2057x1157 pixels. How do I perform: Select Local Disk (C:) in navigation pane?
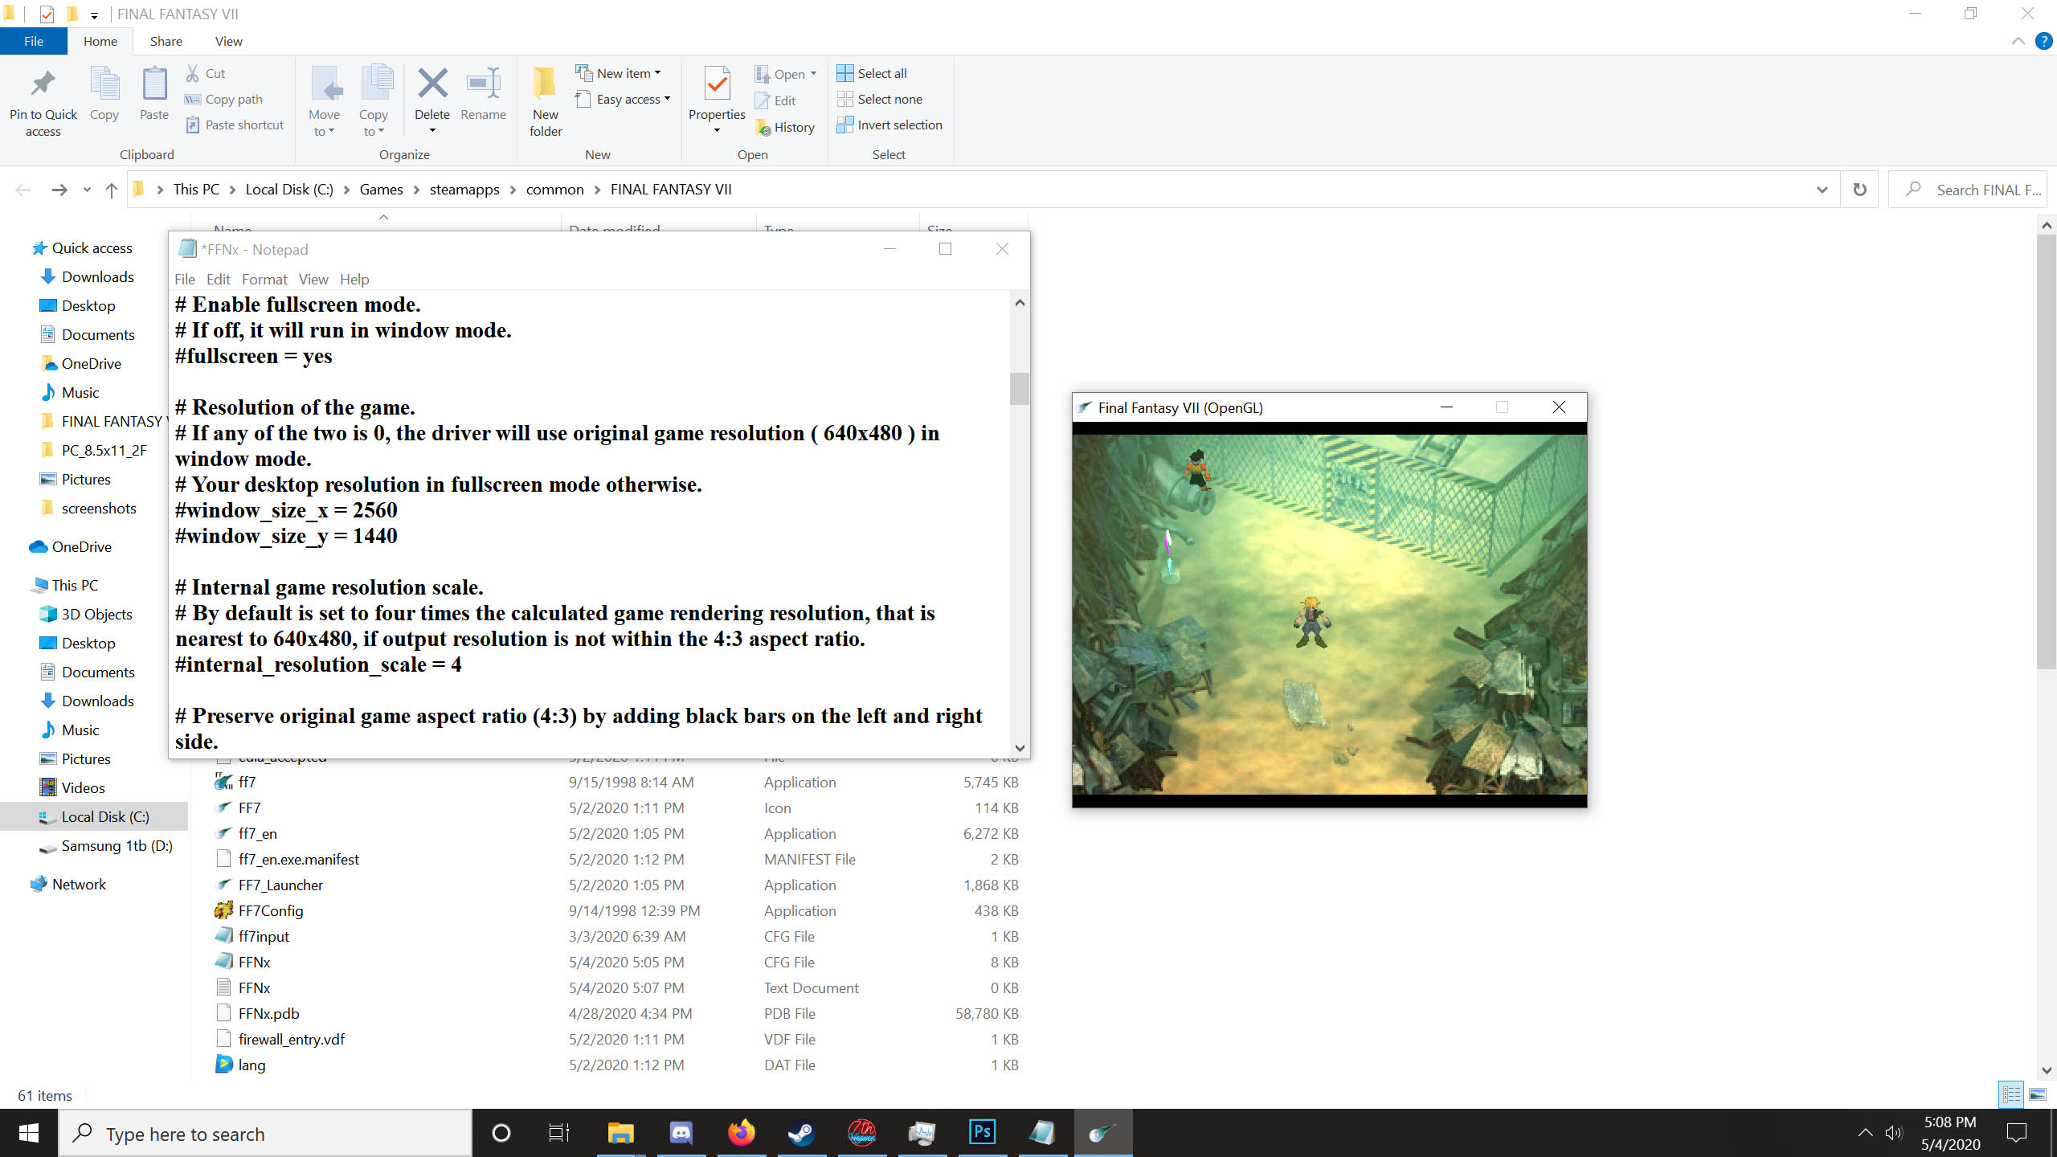click(x=95, y=816)
